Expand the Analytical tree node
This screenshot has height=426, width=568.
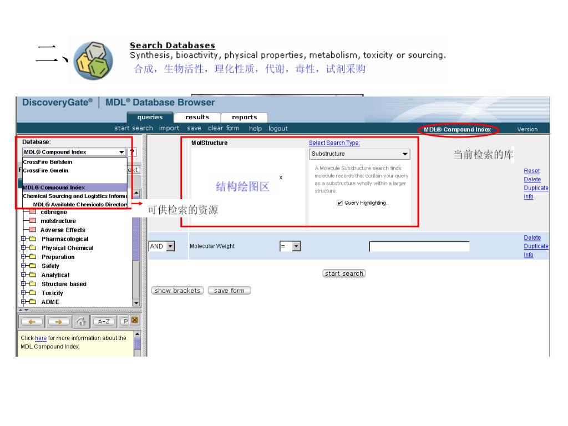click(23, 275)
